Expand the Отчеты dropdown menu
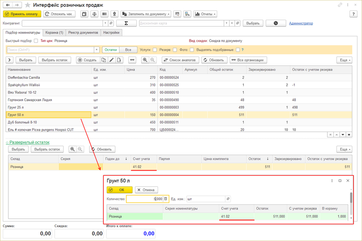Screen dimensions: 362x241 [205, 14]
